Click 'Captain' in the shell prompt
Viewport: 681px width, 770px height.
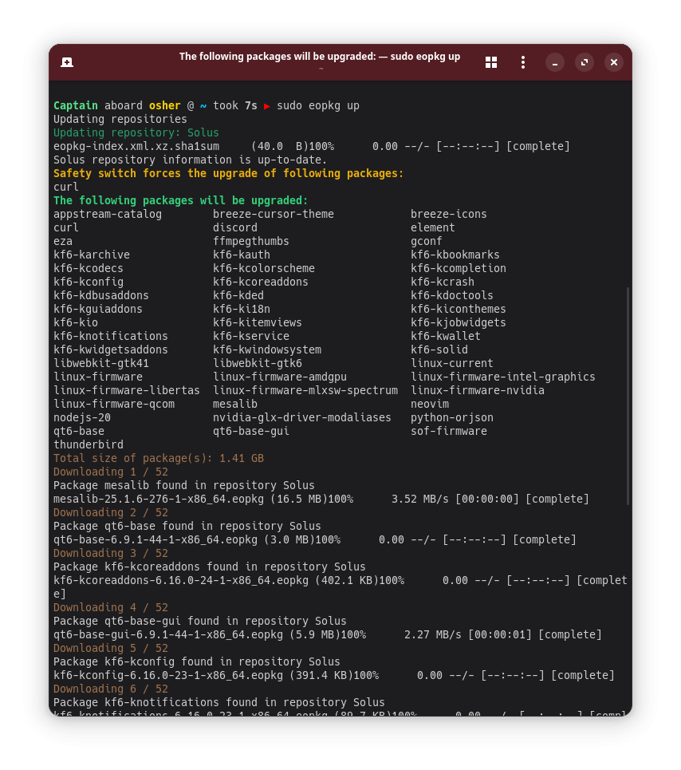[76, 106]
